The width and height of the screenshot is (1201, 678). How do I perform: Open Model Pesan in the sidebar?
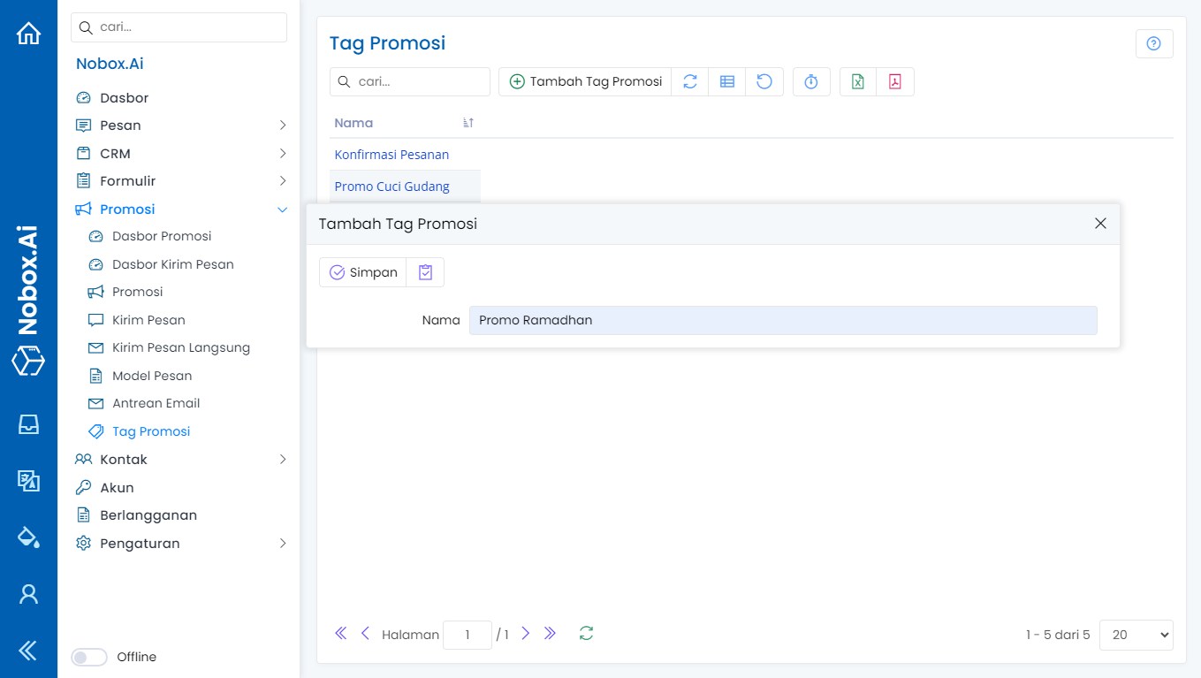(x=152, y=376)
